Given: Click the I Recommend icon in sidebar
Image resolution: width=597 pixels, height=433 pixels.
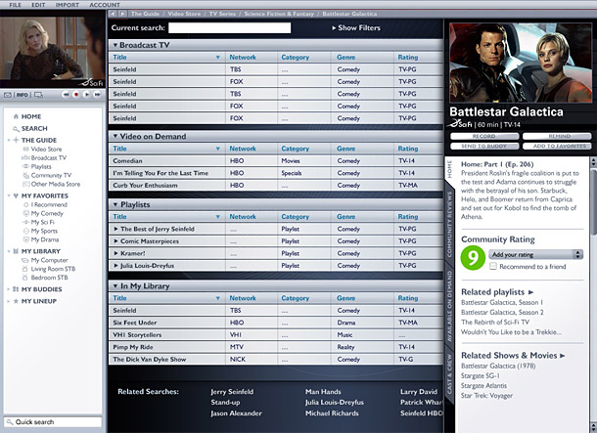Looking at the screenshot, I should pos(25,204).
